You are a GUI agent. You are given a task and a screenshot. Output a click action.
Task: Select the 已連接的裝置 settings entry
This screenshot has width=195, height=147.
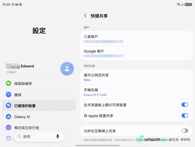tap(39, 105)
